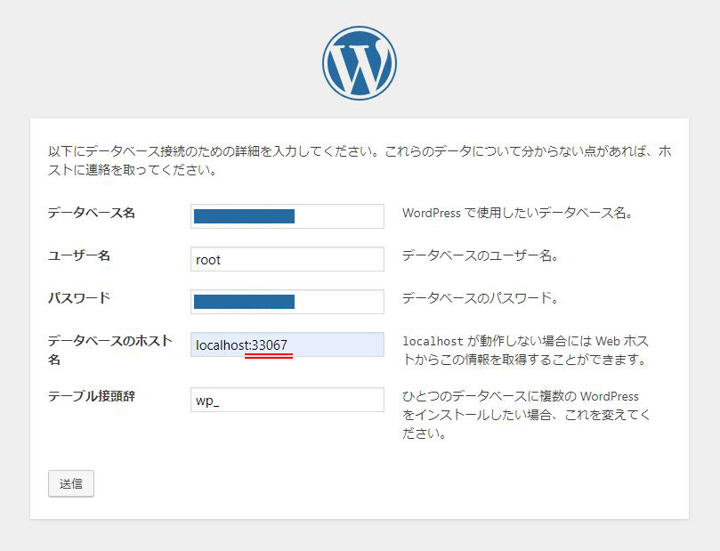
Task: Click the WordPress logo at top
Action: coord(360,63)
